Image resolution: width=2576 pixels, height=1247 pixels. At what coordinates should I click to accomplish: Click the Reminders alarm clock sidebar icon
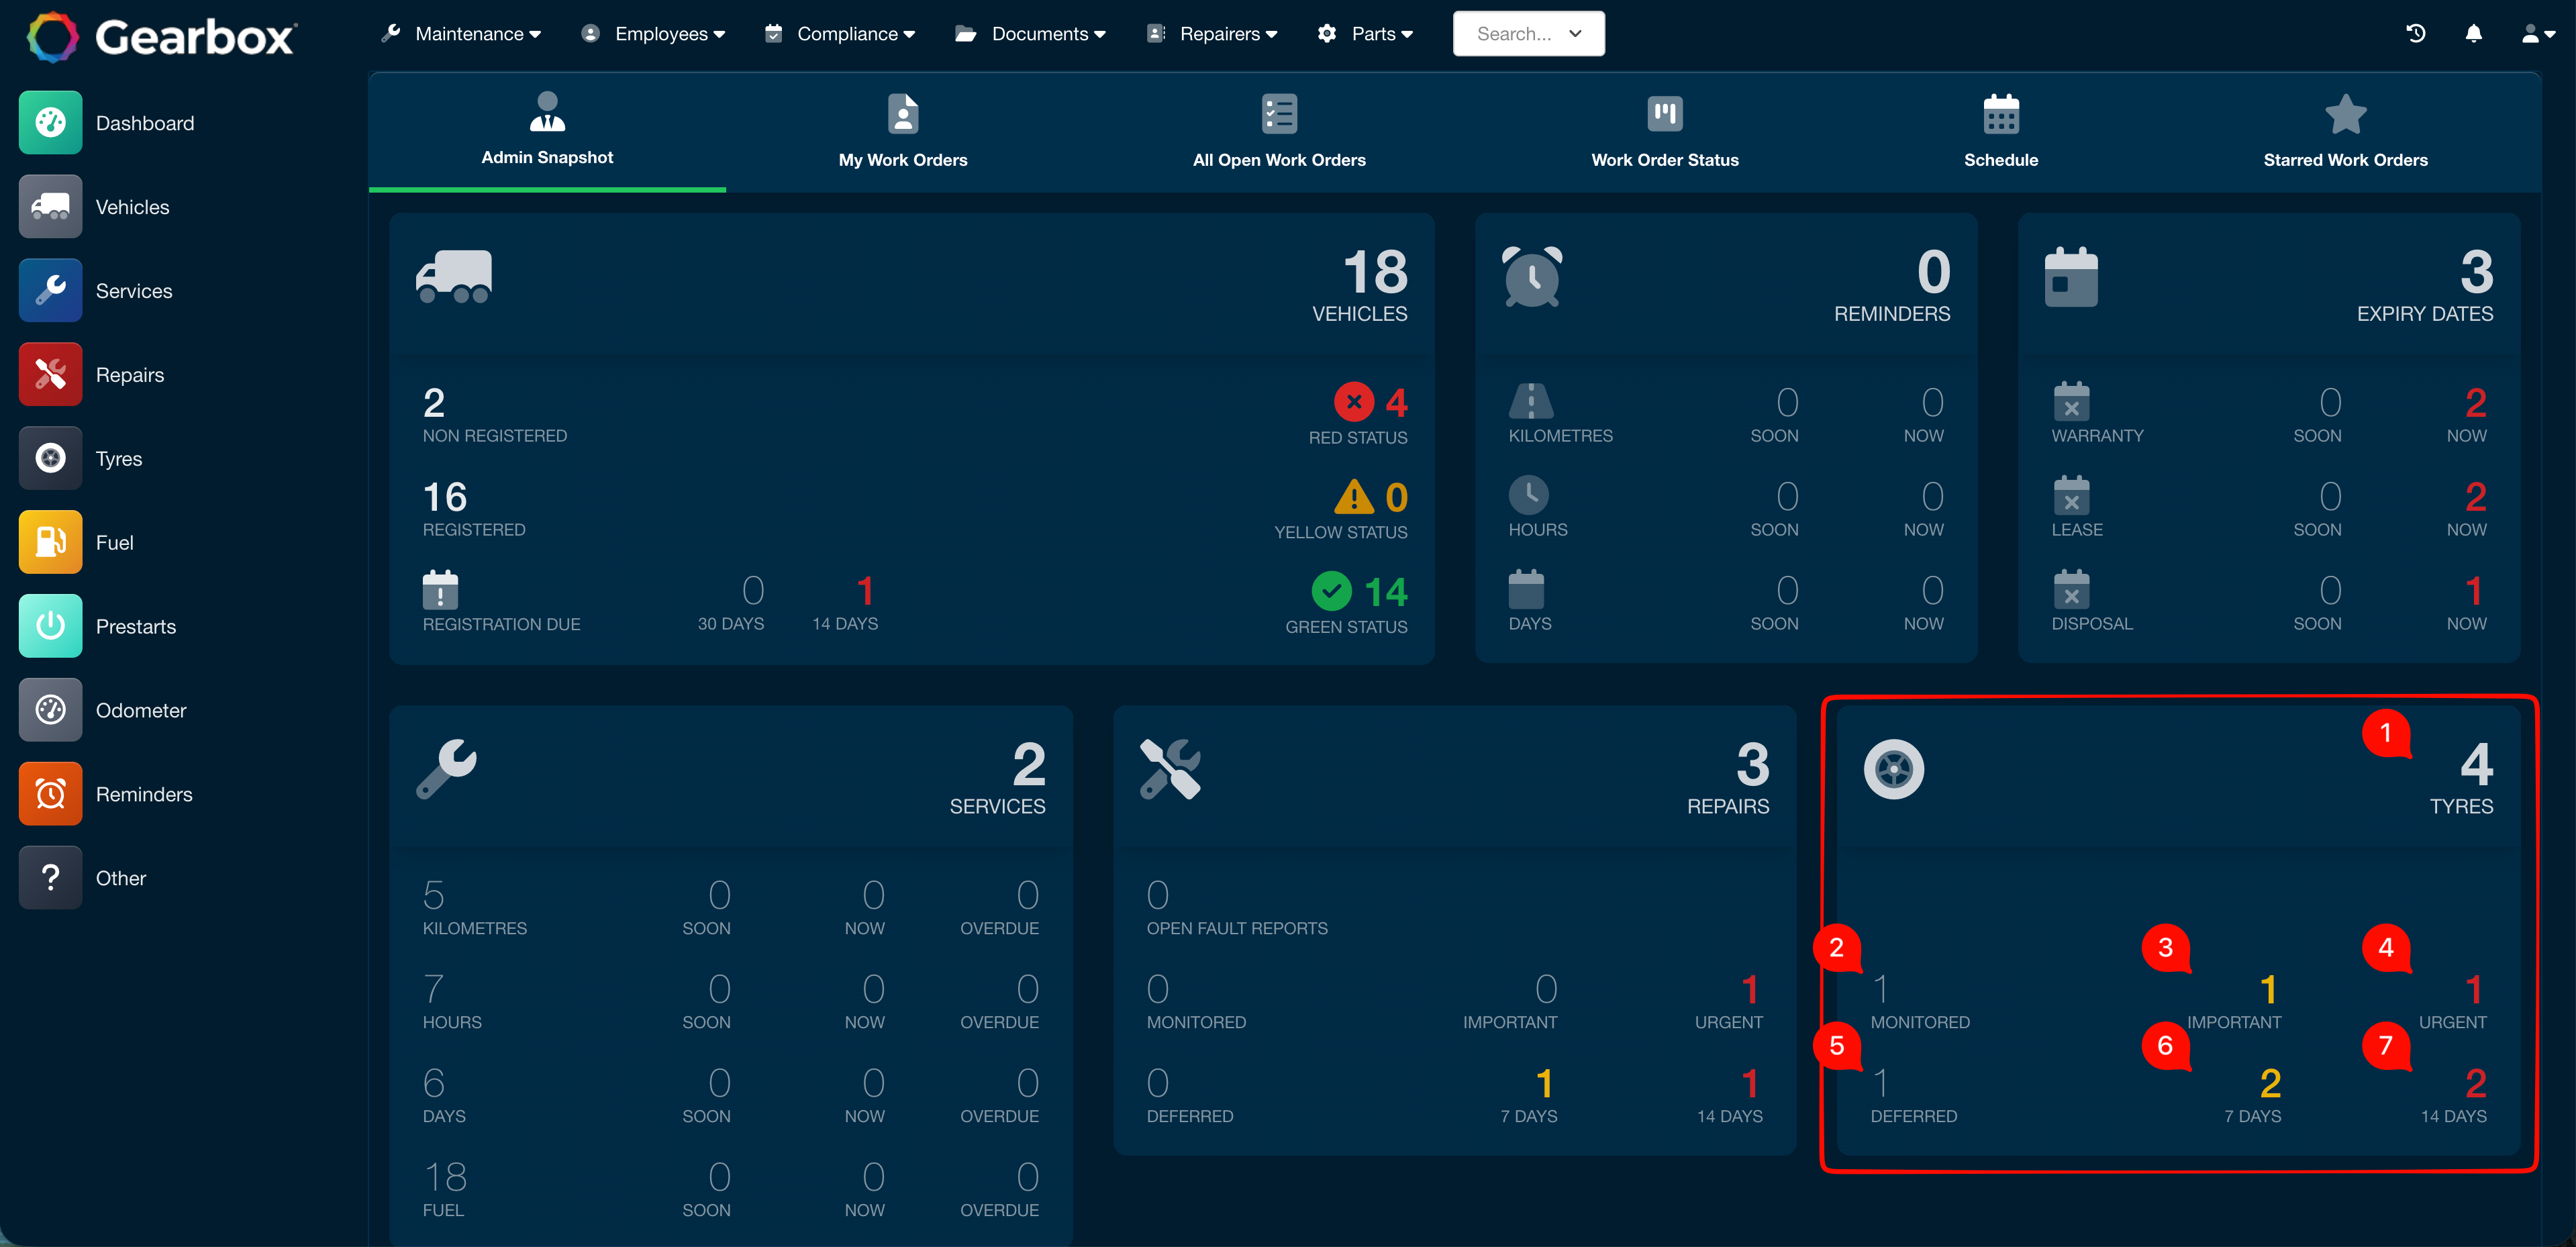click(x=50, y=795)
